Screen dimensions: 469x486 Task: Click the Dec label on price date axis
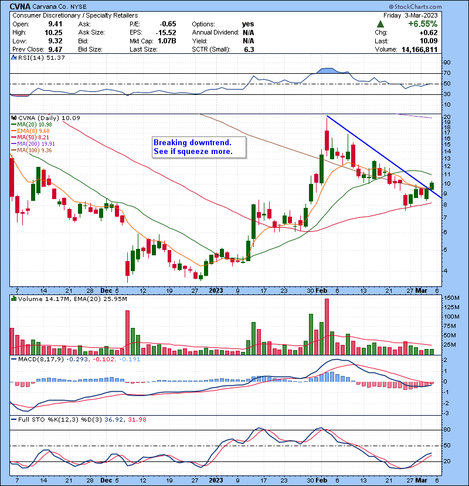106,291
